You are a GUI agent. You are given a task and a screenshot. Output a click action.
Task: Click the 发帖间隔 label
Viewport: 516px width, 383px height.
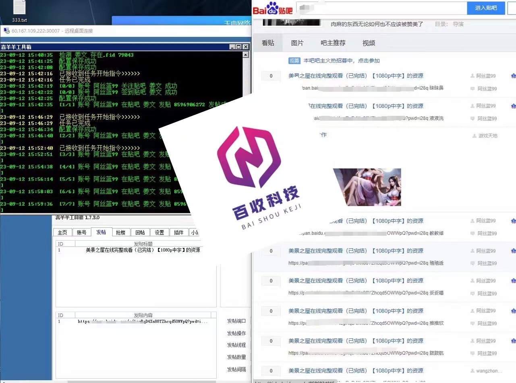pos(236,370)
